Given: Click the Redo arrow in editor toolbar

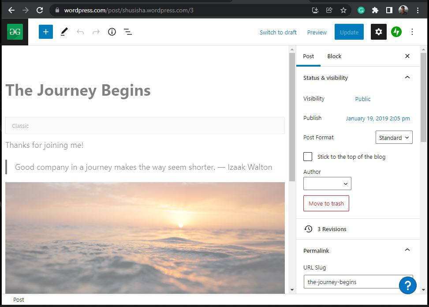Looking at the screenshot, I should coord(96,32).
